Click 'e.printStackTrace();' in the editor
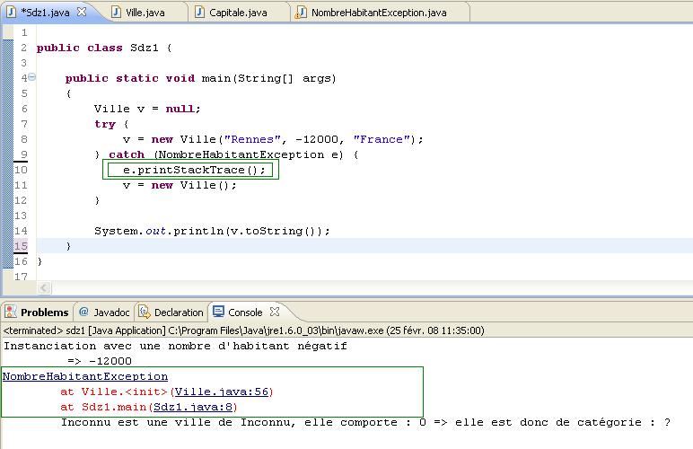Viewport: 693px width, 449px height. tap(194, 170)
